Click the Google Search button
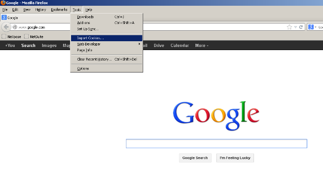Viewport: 323px width, 191px height. pos(195,158)
